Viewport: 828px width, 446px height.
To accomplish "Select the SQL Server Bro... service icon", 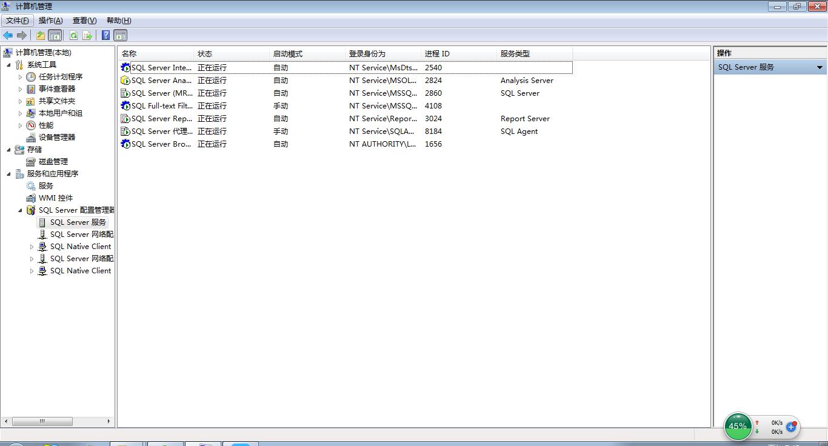I will tap(125, 144).
